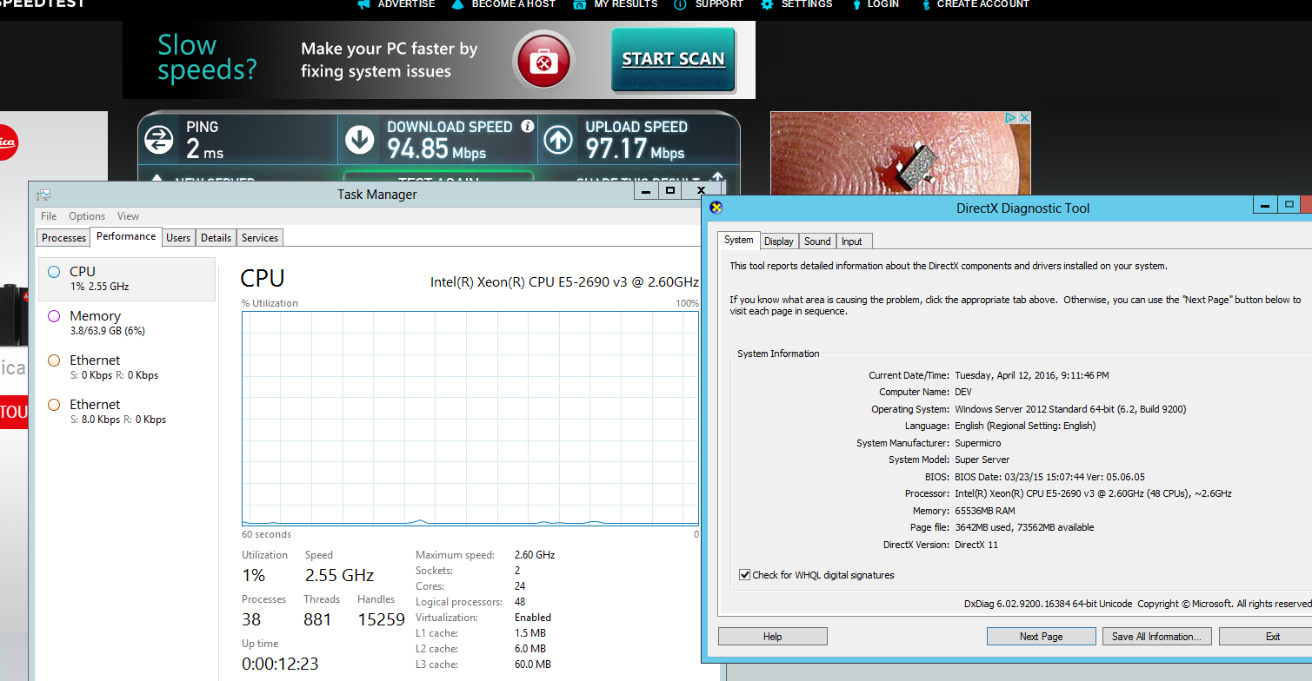Click the Settings gear icon
This screenshot has height=681, width=1312.
pyautogui.click(x=767, y=4)
